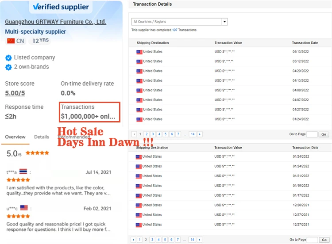Click the lower Go button
This screenshot has height=244, width=332.
click(x=324, y=240)
